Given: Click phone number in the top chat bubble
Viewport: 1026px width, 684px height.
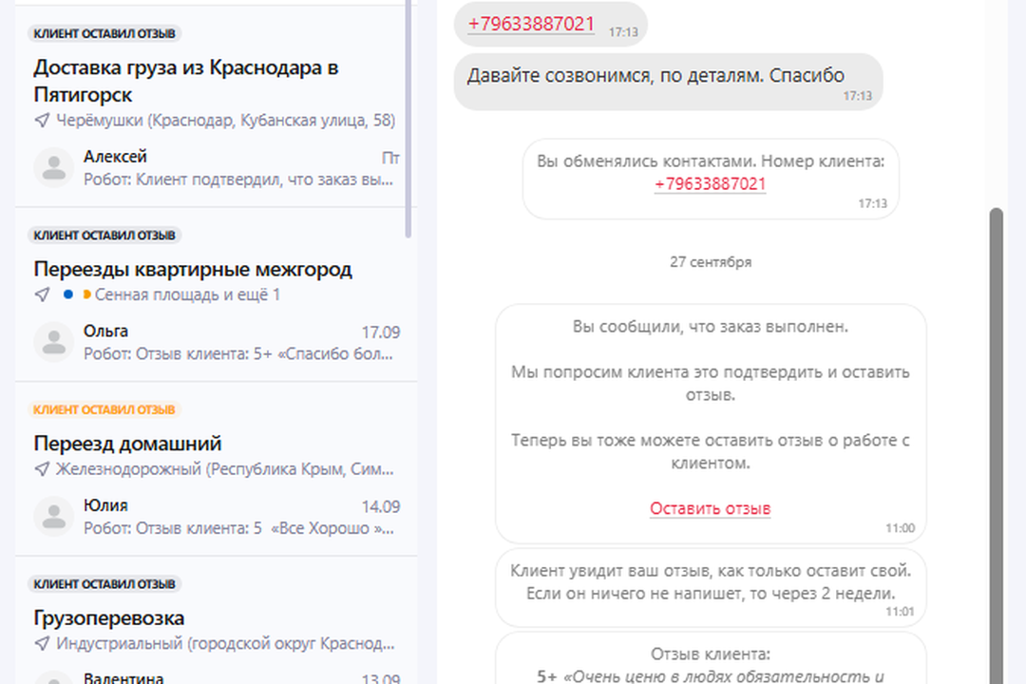Looking at the screenshot, I should [x=531, y=25].
